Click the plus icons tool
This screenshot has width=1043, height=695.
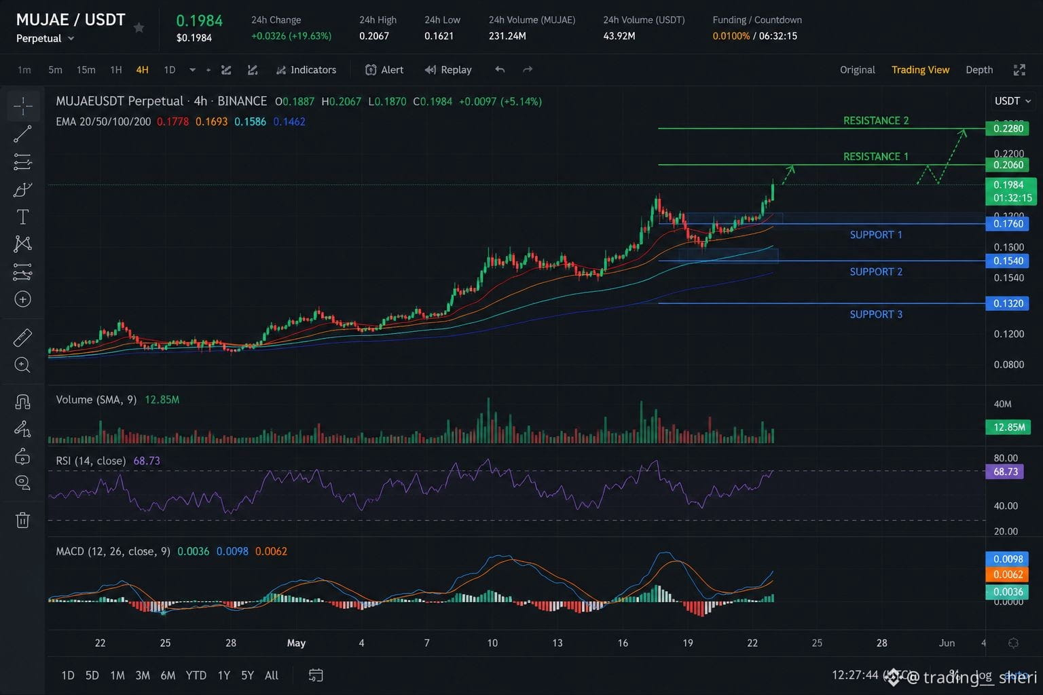(22, 299)
